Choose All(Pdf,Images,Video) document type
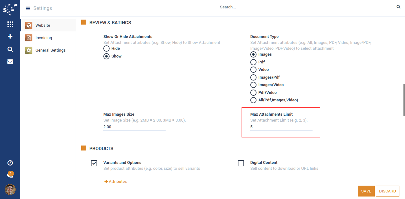 coord(253,100)
